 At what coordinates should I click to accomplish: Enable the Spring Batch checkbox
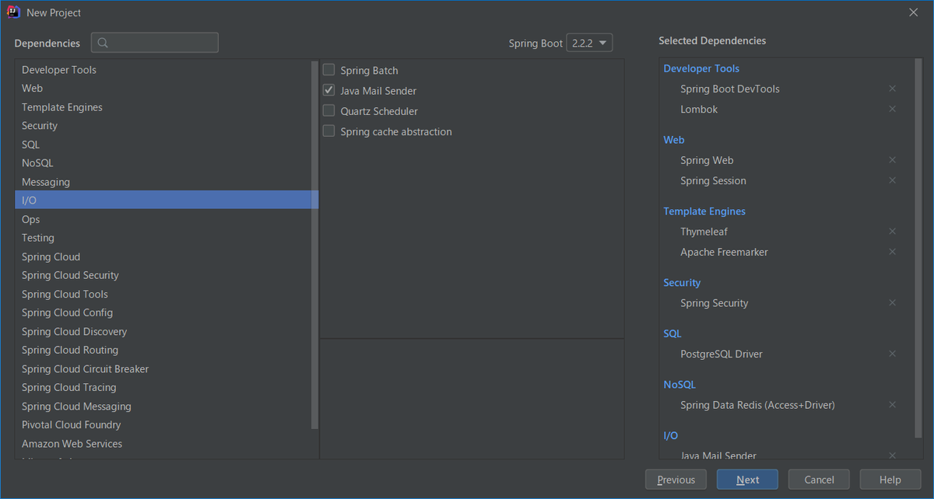pyautogui.click(x=328, y=70)
